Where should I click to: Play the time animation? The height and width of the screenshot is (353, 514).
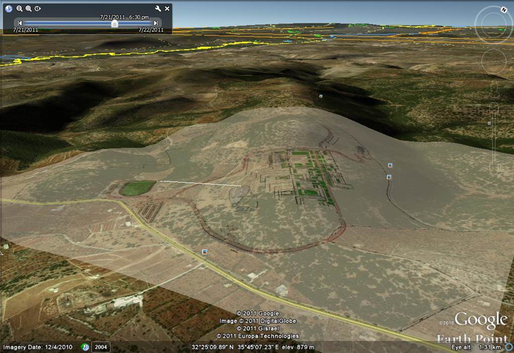click(38, 9)
